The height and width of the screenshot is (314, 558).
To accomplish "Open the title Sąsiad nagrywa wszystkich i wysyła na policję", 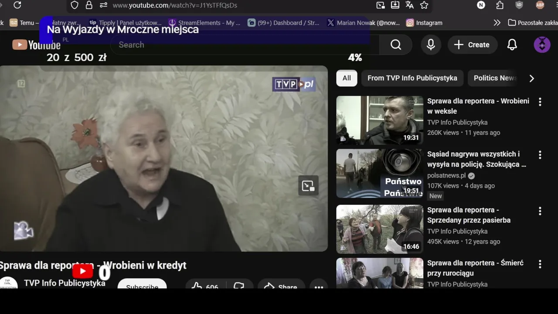I will click(x=477, y=159).
